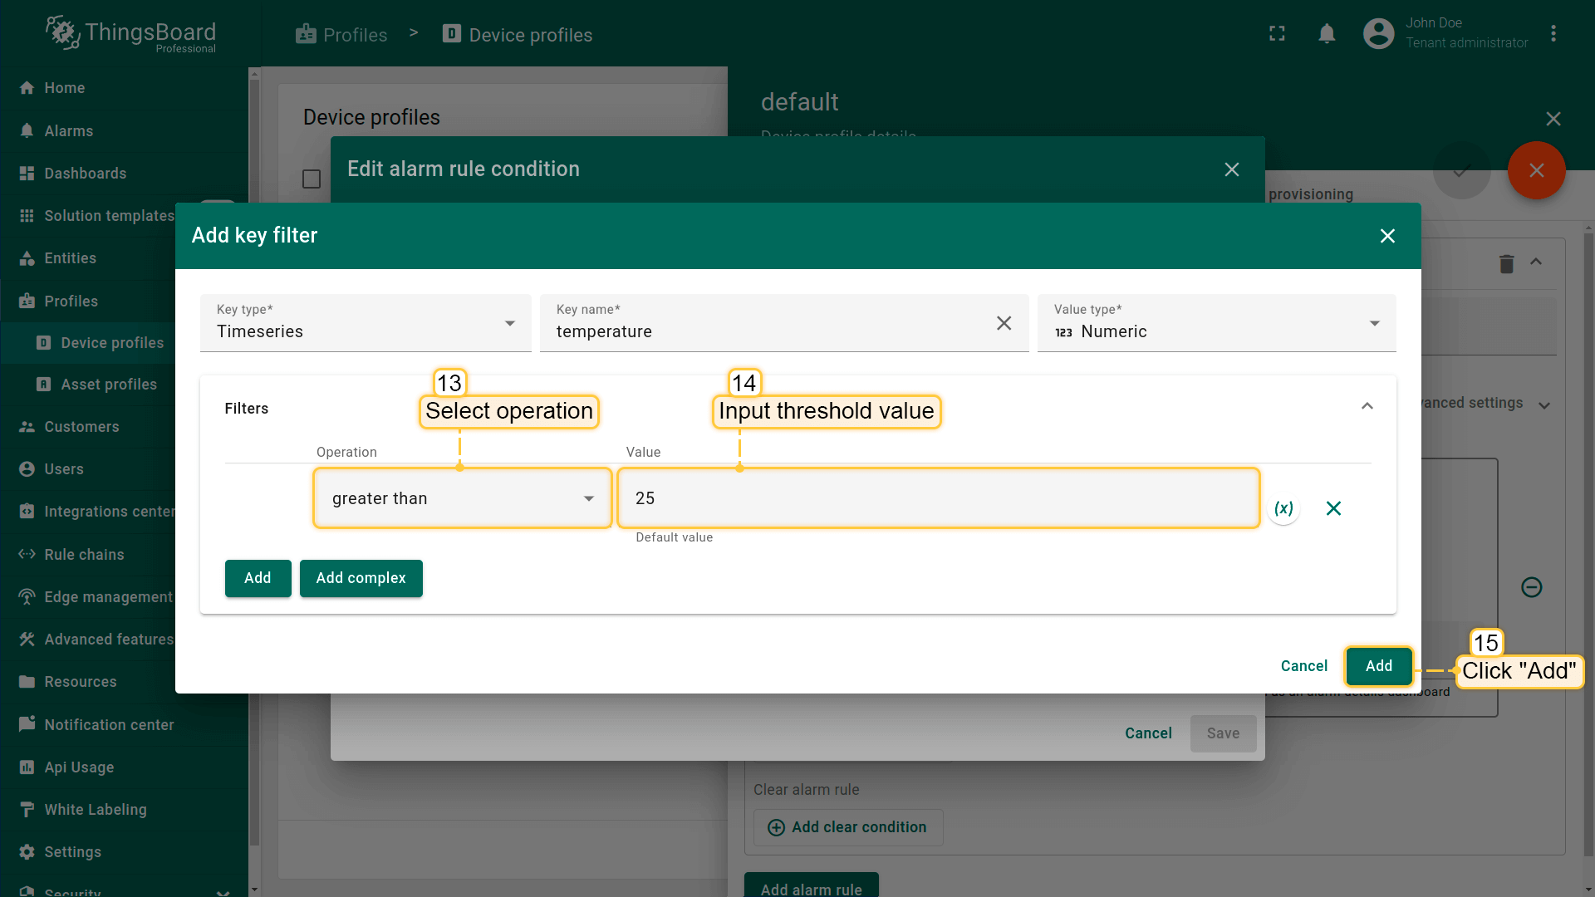This screenshot has height=897, width=1595.
Task: Click the Add complex button
Action: 361,578
